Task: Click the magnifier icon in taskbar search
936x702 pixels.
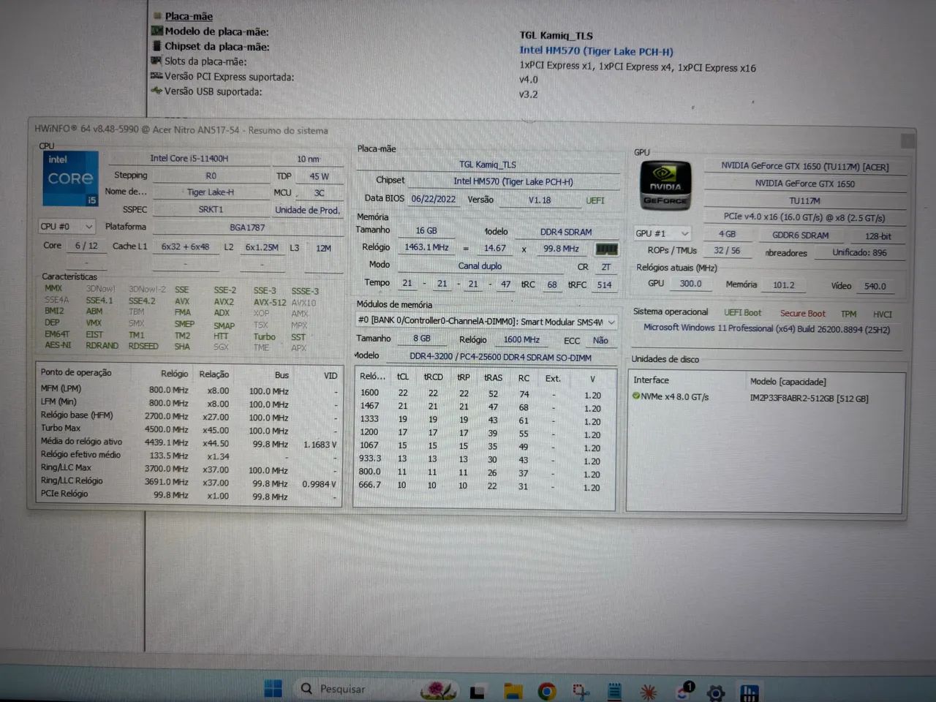Action: (x=306, y=689)
